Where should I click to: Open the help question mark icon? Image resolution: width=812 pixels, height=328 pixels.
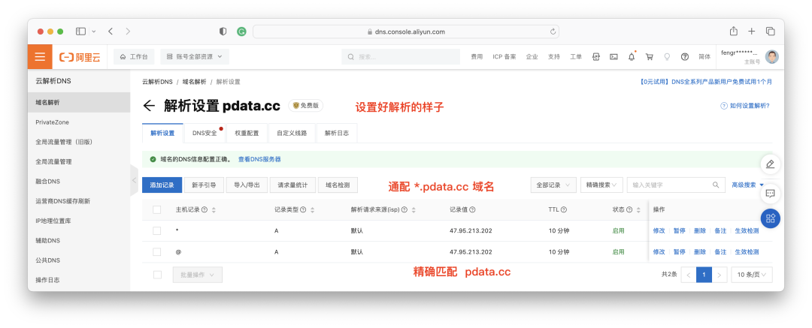click(x=685, y=57)
